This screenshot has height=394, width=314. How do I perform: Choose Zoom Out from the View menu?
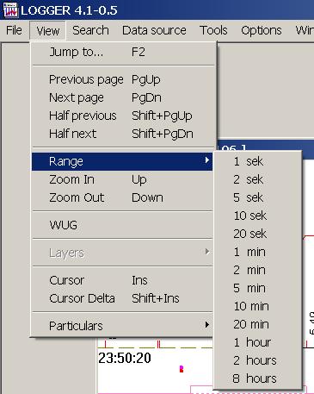coord(122,197)
